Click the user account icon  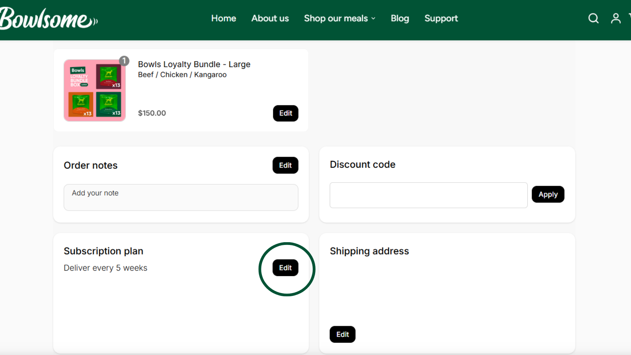(x=616, y=19)
